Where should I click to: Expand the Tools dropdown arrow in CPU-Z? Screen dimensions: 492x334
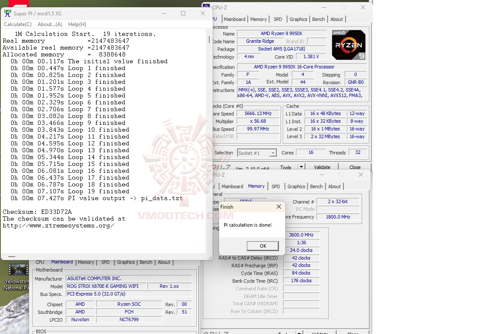click(301, 167)
